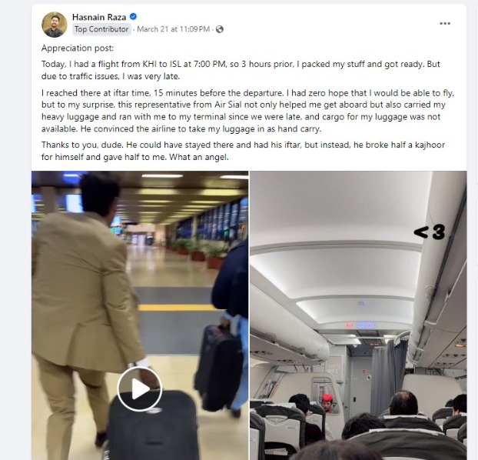478x460 pixels.
Task: Open the March 21 at 11:09 PM timestamp
Action: (x=173, y=29)
